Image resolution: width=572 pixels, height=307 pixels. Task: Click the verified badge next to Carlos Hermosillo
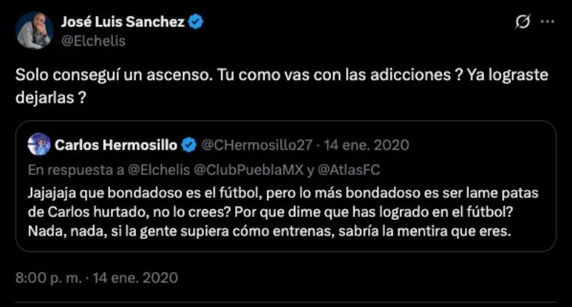(x=189, y=145)
